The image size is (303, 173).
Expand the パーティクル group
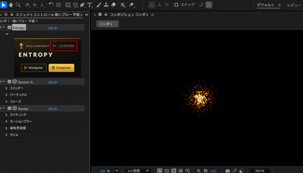click(6, 95)
